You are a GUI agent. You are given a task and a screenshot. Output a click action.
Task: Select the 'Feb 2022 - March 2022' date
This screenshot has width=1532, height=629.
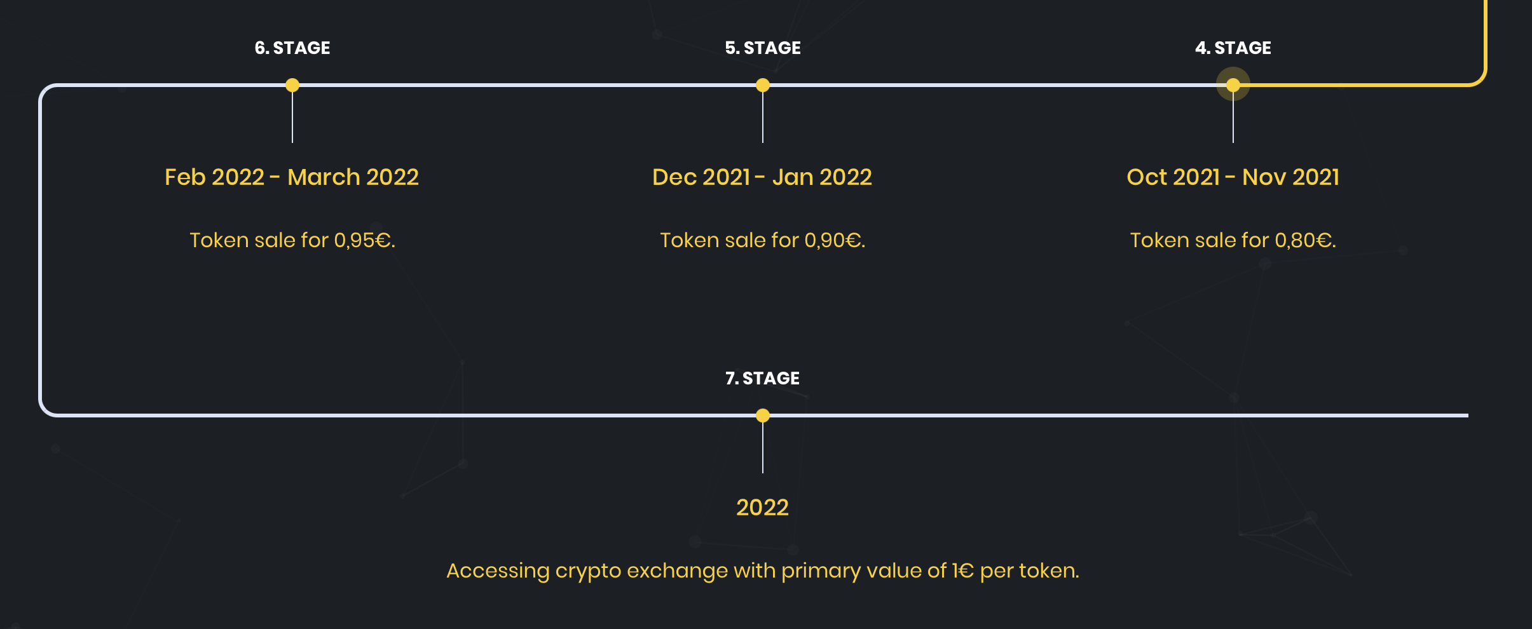tap(292, 177)
